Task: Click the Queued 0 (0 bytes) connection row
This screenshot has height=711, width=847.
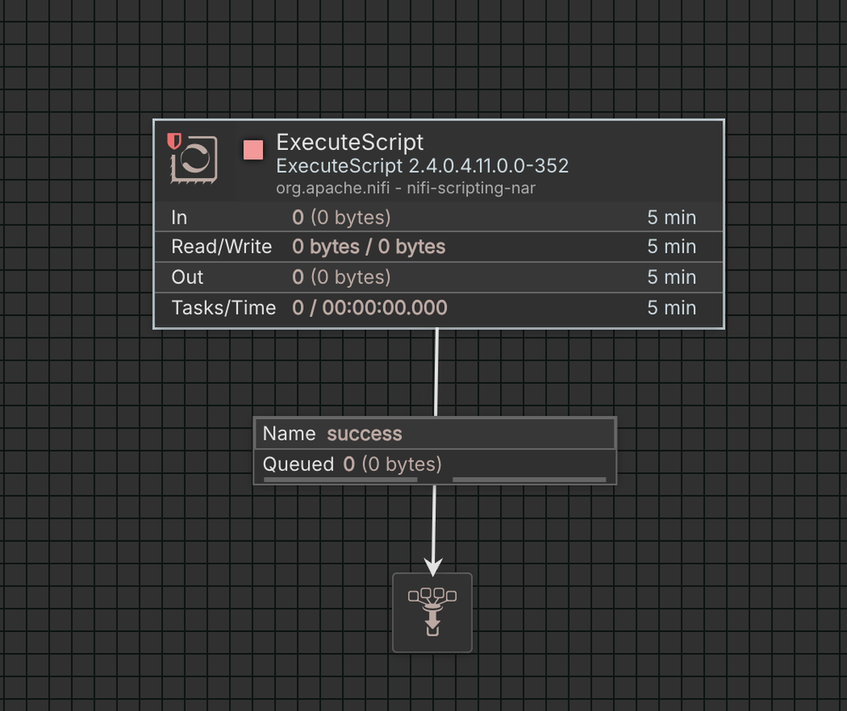Action: [x=435, y=464]
